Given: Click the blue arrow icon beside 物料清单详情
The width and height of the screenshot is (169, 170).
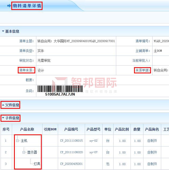Looking at the screenshot, I should pos(9,6).
